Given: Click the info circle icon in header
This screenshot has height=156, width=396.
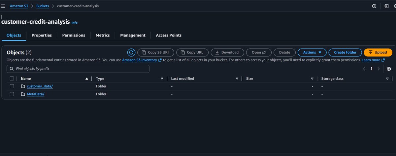Looking at the screenshot, I should coord(374,6).
